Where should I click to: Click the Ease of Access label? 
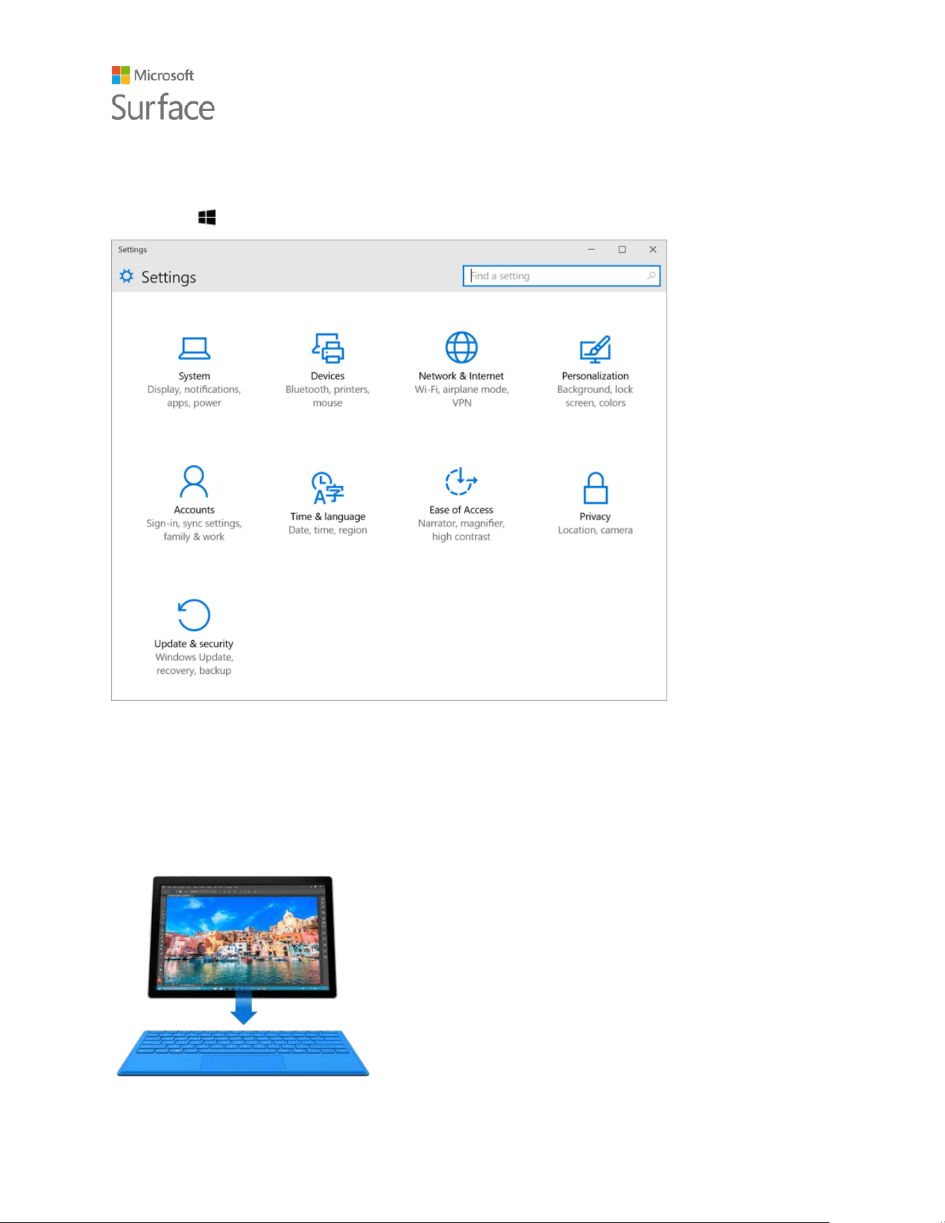click(461, 510)
